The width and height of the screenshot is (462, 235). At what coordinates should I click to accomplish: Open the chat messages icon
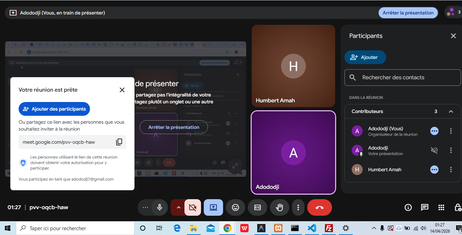pos(425,207)
